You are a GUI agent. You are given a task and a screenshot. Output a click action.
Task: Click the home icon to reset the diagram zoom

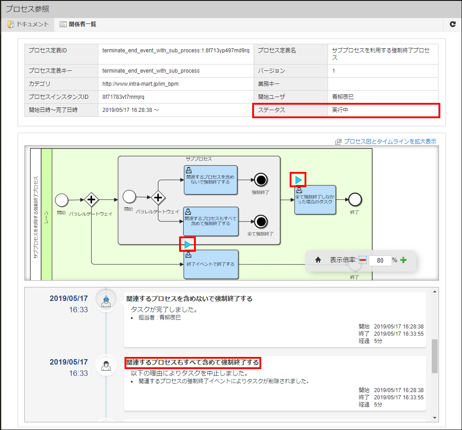click(319, 260)
